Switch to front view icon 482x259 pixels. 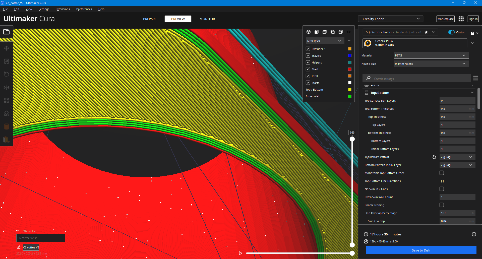(x=317, y=32)
